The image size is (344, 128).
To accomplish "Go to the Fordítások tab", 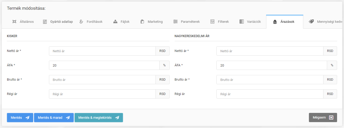I will pyautogui.click(x=91, y=22).
